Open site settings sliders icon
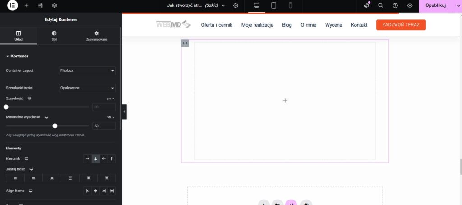462x205 pixels. pyautogui.click(x=41, y=5)
